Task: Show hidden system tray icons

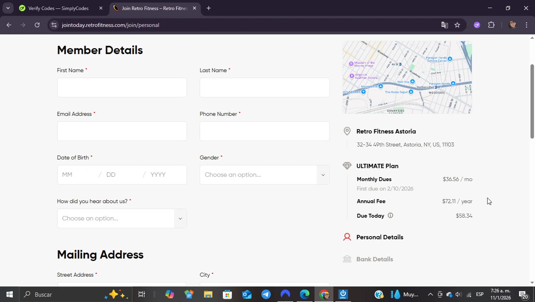Action: coord(430,295)
